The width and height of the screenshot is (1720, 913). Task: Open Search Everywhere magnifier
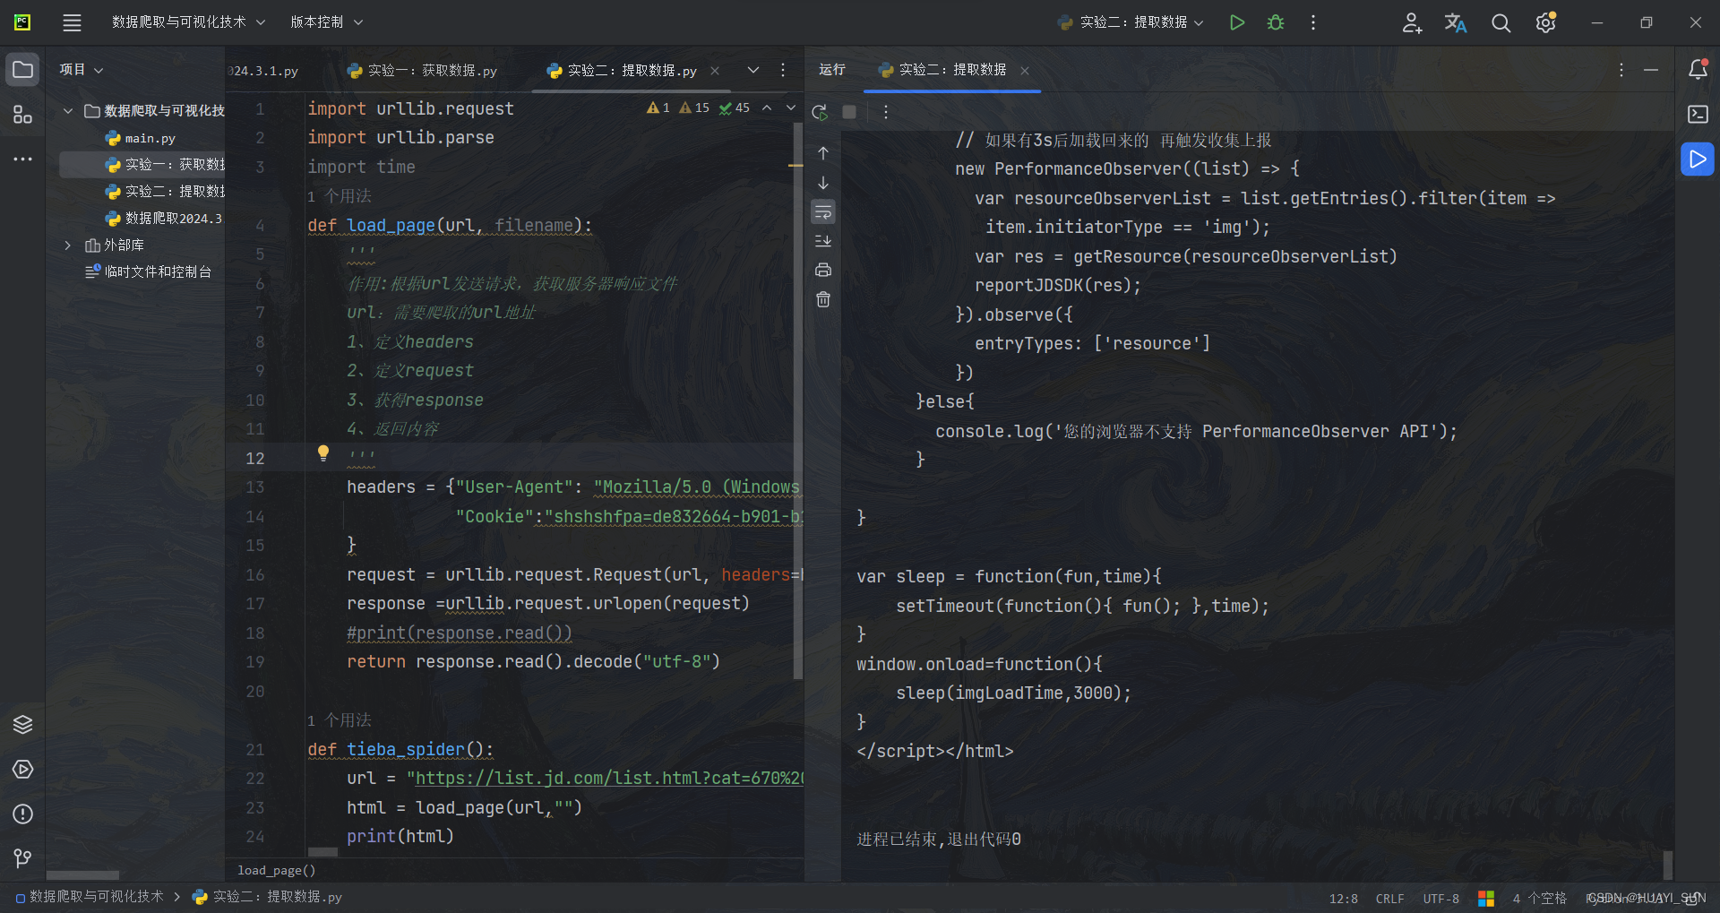click(x=1501, y=22)
